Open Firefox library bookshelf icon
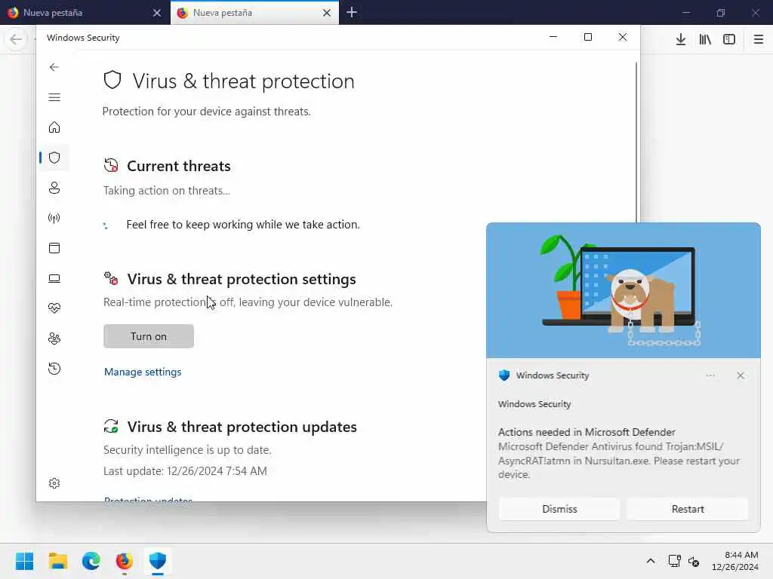 [x=705, y=39]
